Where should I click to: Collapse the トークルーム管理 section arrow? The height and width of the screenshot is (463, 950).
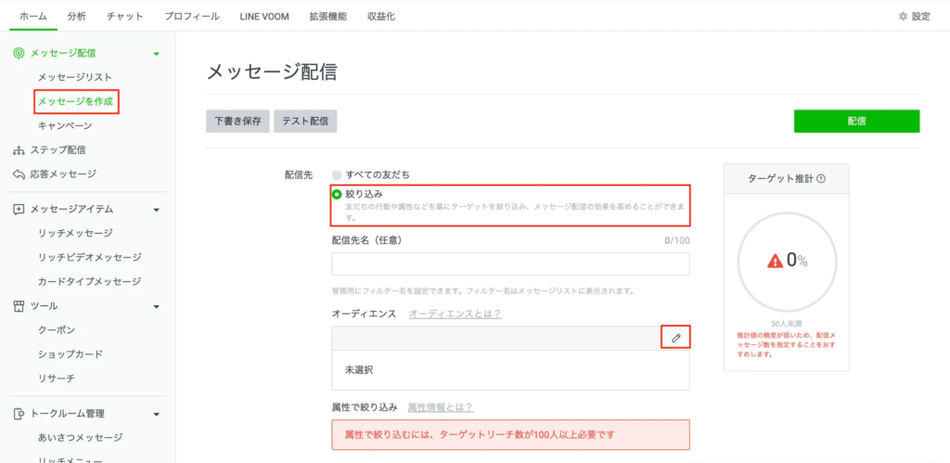(157, 415)
